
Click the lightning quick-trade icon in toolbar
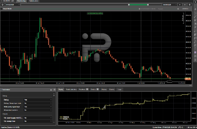coord(195,9)
